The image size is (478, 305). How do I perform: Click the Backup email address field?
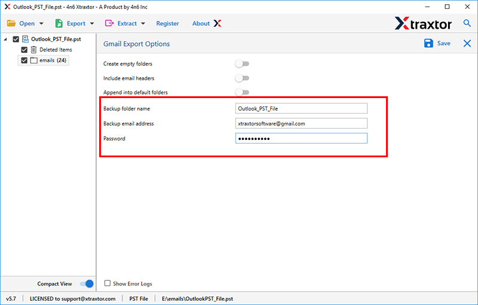301,123
